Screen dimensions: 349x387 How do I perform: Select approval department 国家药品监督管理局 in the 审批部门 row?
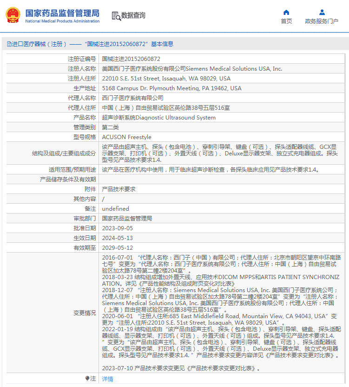(x=127, y=219)
